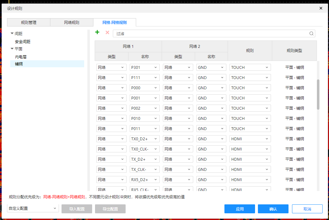The width and height of the screenshot is (329, 220).
Task: Switch to 规则管理 tab
Action: [x=29, y=22]
